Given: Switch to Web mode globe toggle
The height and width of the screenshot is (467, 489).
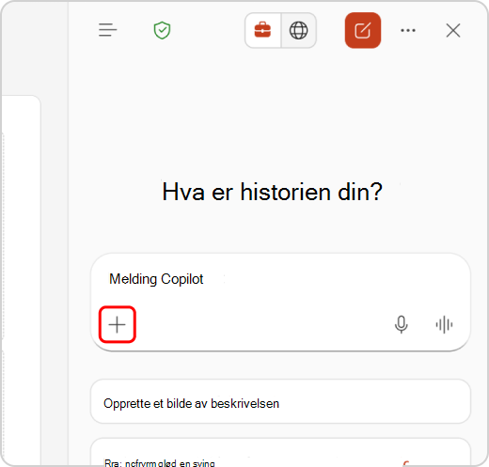Looking at the screenshot, I should pyautogui.click(x=299, y=30).
